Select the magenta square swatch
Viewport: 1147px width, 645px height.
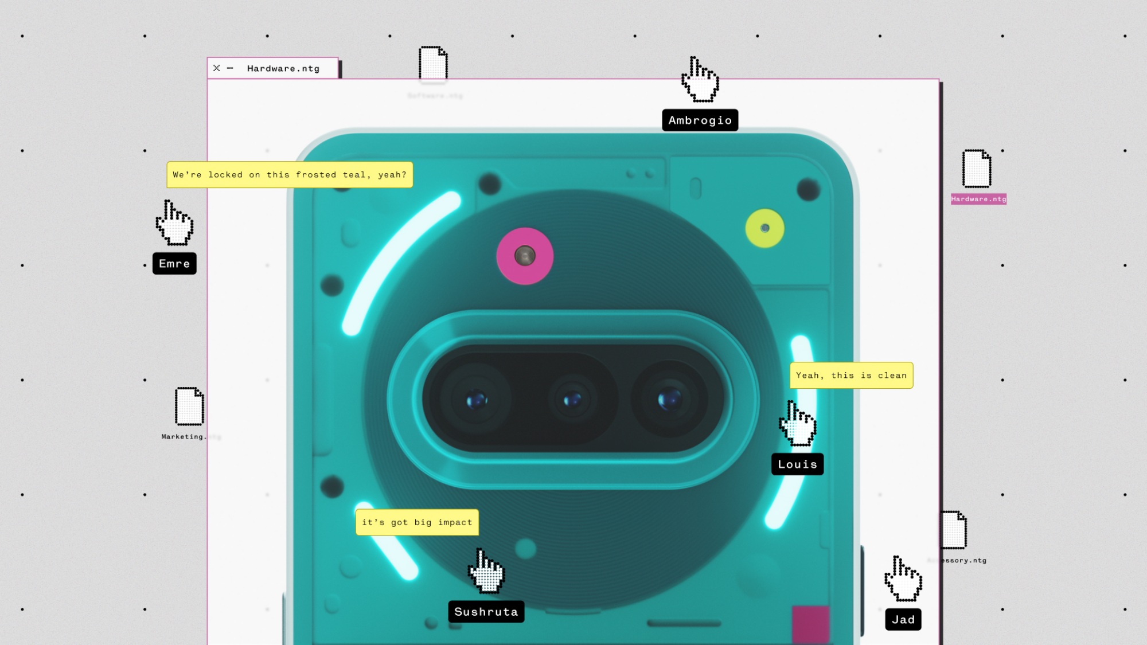pyautogui.click(x=810, y=624)
